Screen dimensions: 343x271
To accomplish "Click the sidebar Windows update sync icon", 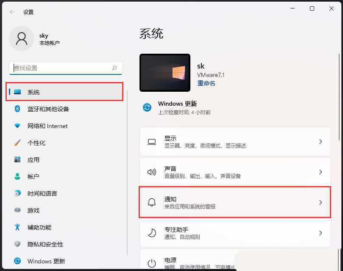I will [x=17, y=261].
